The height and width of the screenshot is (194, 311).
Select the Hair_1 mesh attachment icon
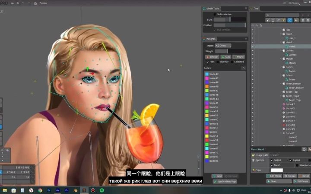coord(287,38)
